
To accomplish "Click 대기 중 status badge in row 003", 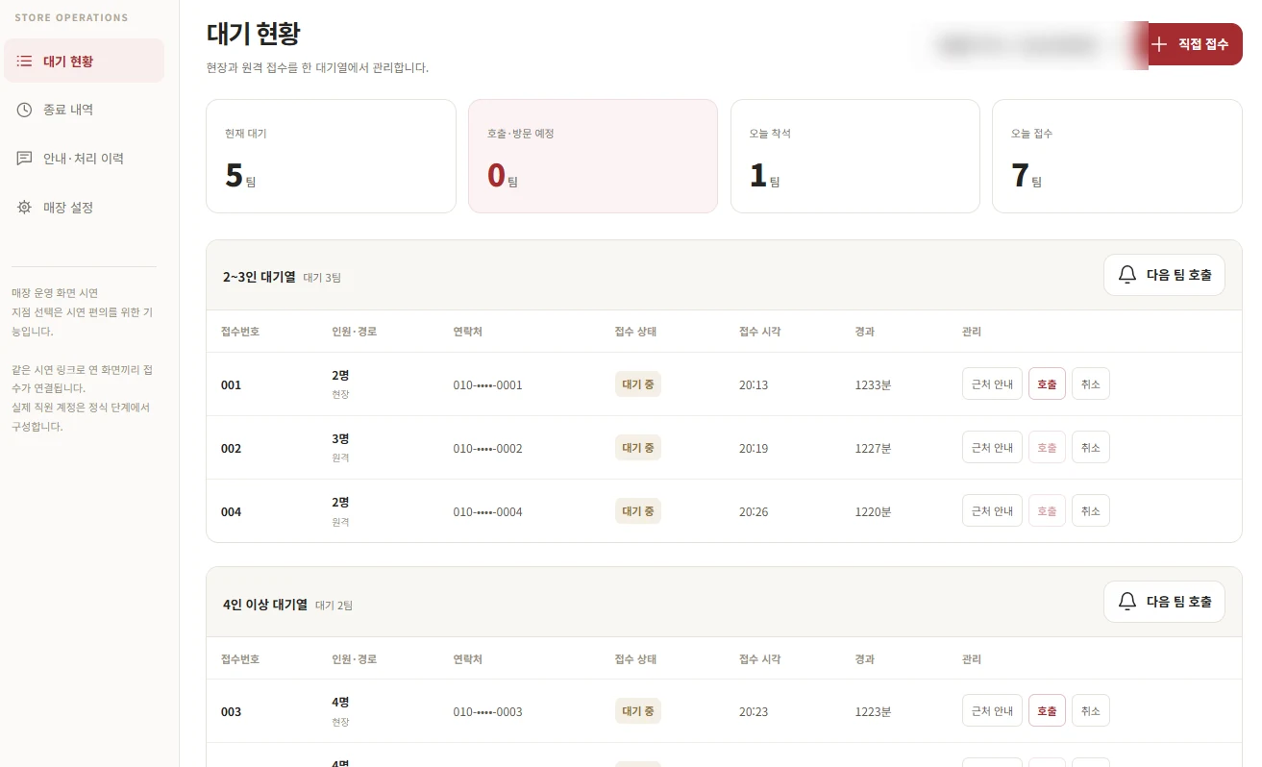I will pos(638,711).
